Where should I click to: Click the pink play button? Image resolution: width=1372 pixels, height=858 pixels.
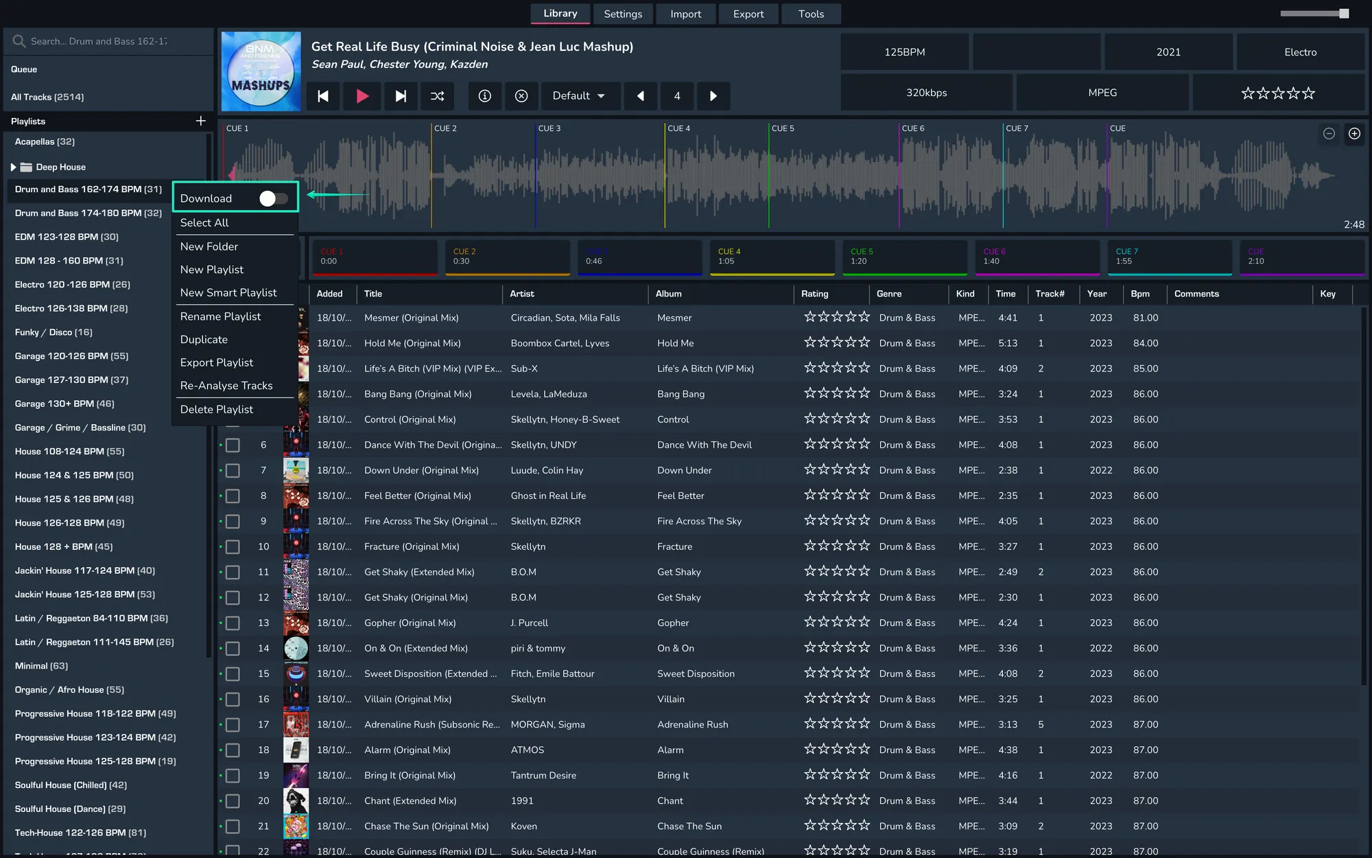pyautogui.click(x=362, y=96)
